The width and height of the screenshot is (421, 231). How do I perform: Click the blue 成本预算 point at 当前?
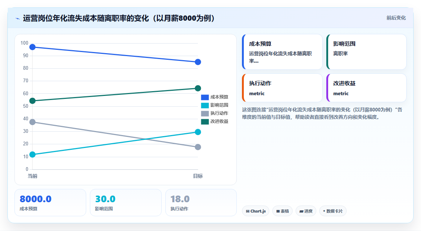coord(33,47)
